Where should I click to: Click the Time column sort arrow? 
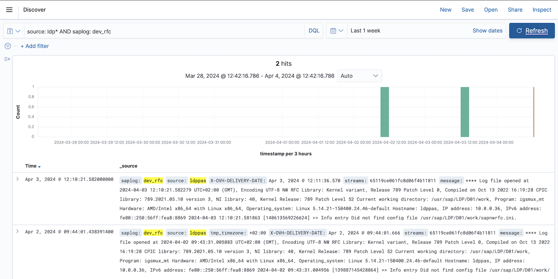[39, 166]
